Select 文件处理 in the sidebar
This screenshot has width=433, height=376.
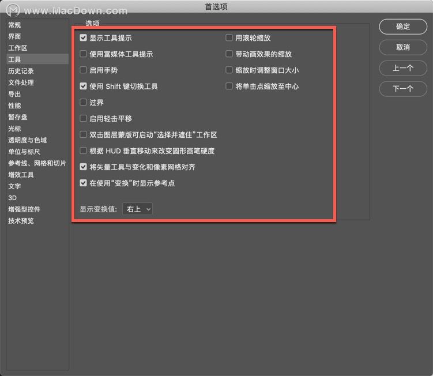tap(37, 82)
